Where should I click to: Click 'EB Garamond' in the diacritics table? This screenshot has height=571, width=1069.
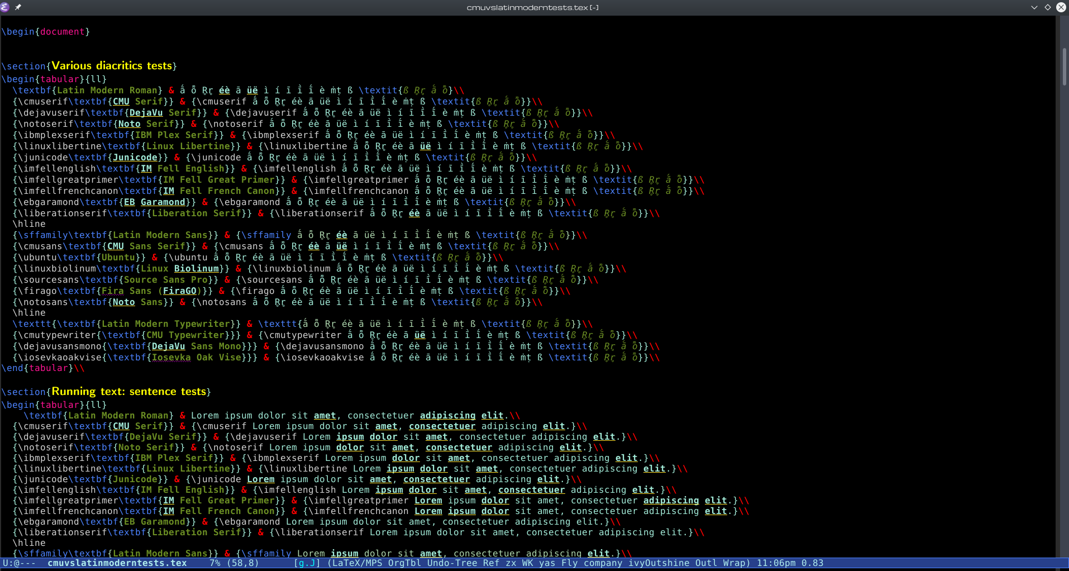(155, 202)
